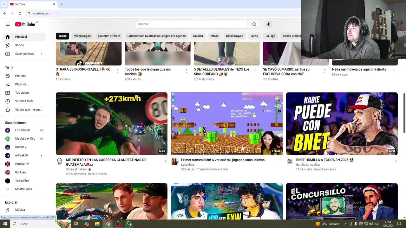Open Batalla de Agallas channel avatar
Image resolution: width=406 pixels, height=228 pixels.
click(290, 161)
